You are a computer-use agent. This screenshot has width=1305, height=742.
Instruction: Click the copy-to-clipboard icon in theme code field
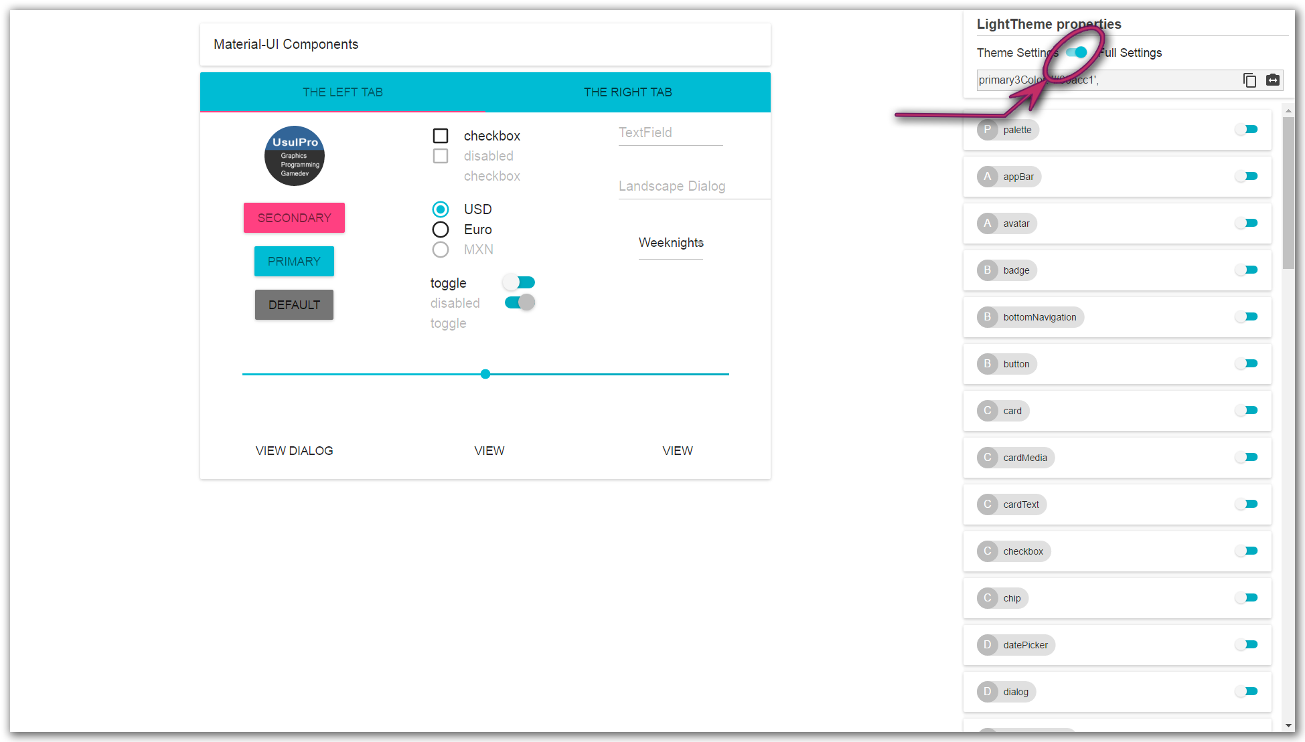pos(1249,80)
